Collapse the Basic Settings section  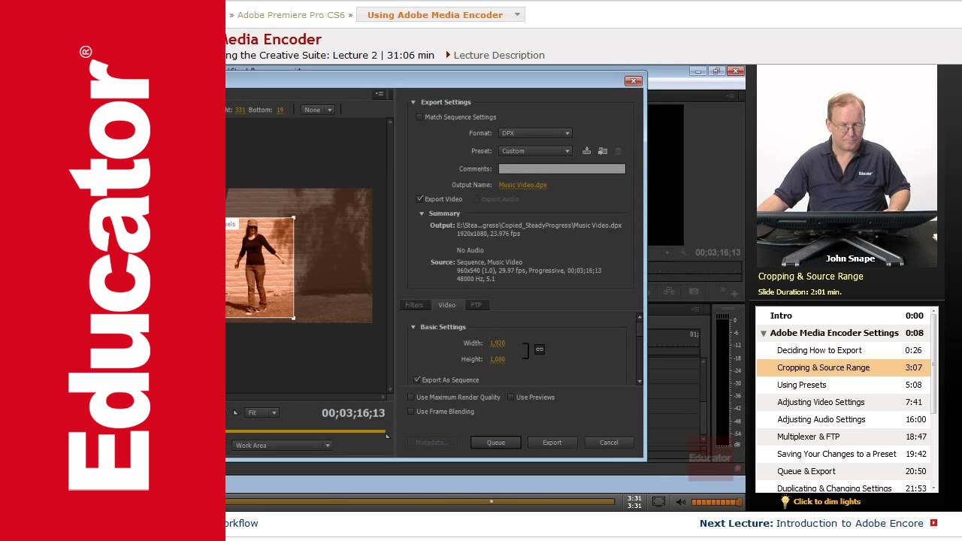(413, 327)
